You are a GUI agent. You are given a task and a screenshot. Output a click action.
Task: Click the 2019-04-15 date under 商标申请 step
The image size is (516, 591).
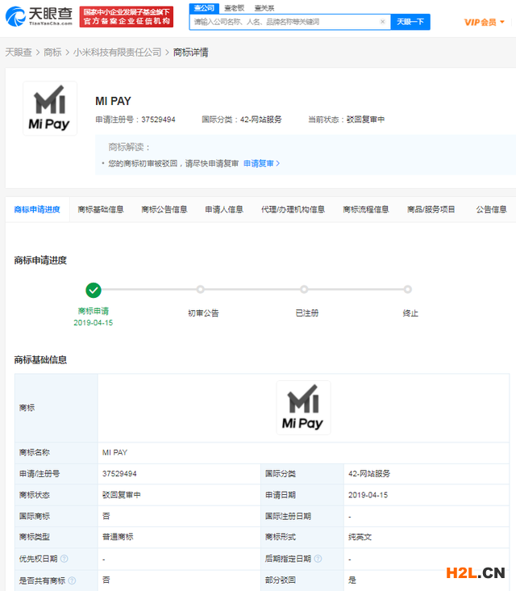[x=93, y=323]
